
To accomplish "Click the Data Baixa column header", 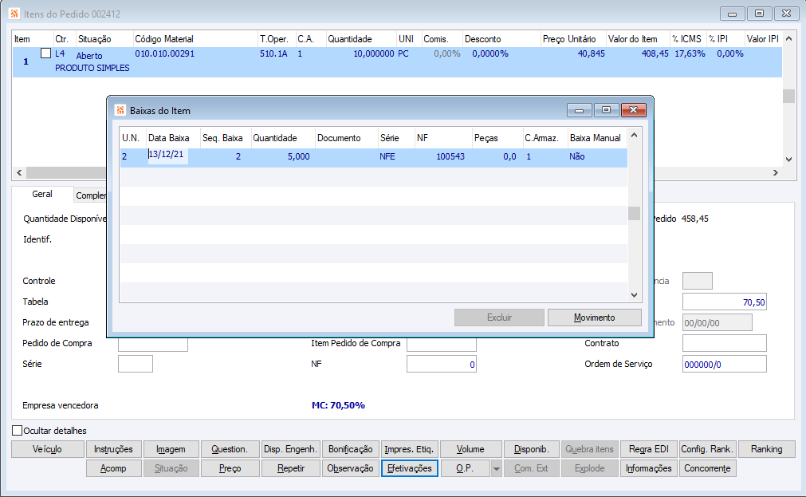I will pyautogui.click(x=168, y=138).
